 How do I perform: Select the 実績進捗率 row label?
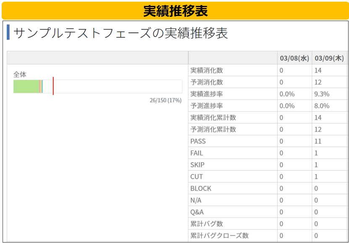[206, 94]
